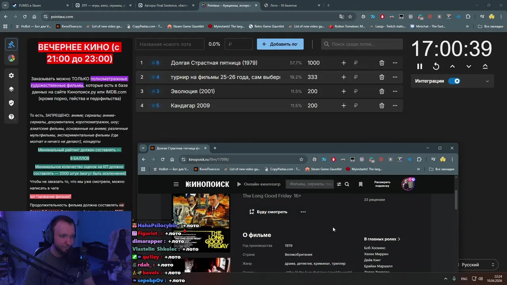This screenshot has height=285, width=507.
Task: Click the ruble icon on Эволюция (2001) row
Action: click(x=356, y=91)
